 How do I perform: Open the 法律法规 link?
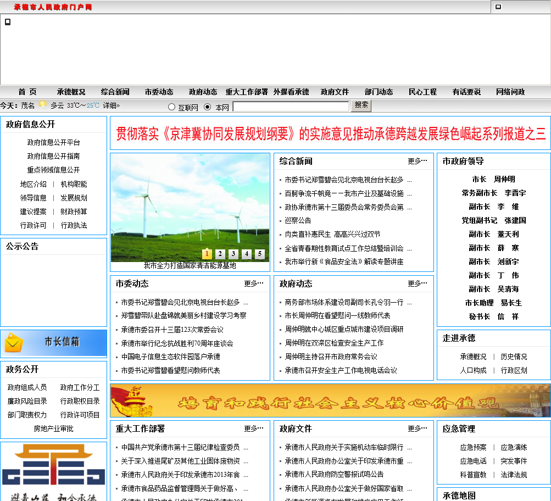514,475
